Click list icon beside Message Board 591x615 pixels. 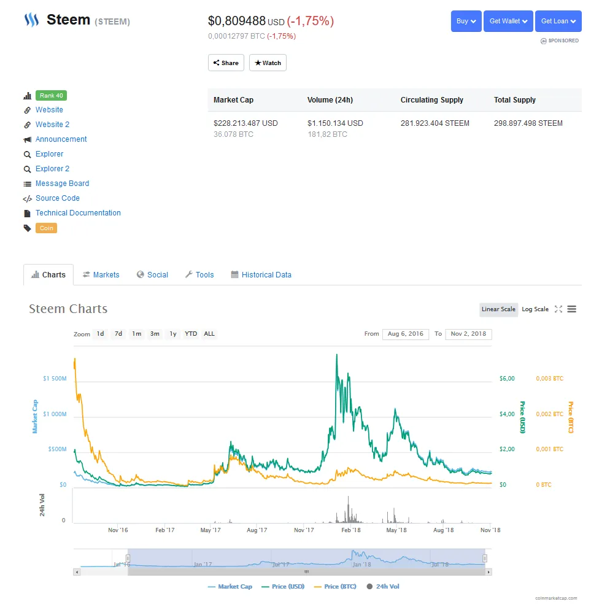27,184
